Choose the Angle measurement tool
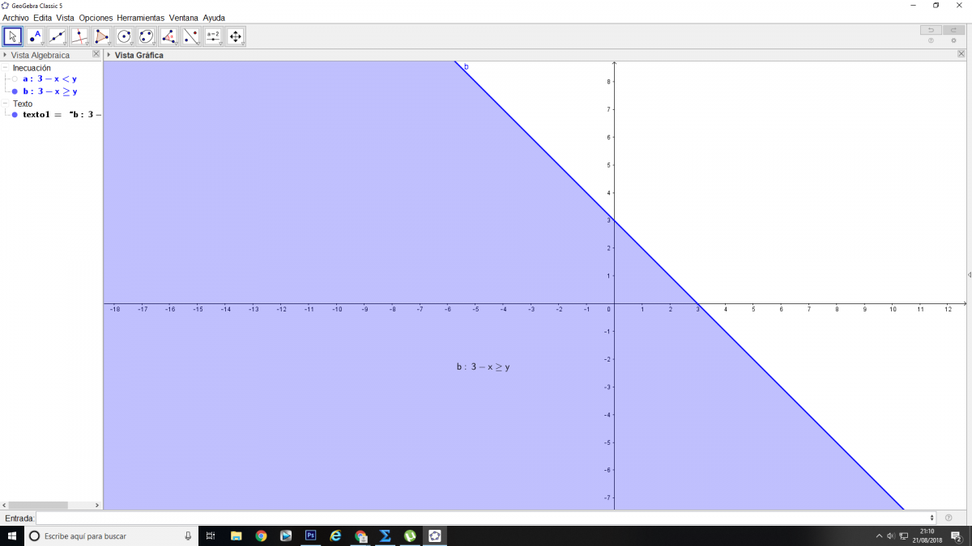 [x=168, y=36]
